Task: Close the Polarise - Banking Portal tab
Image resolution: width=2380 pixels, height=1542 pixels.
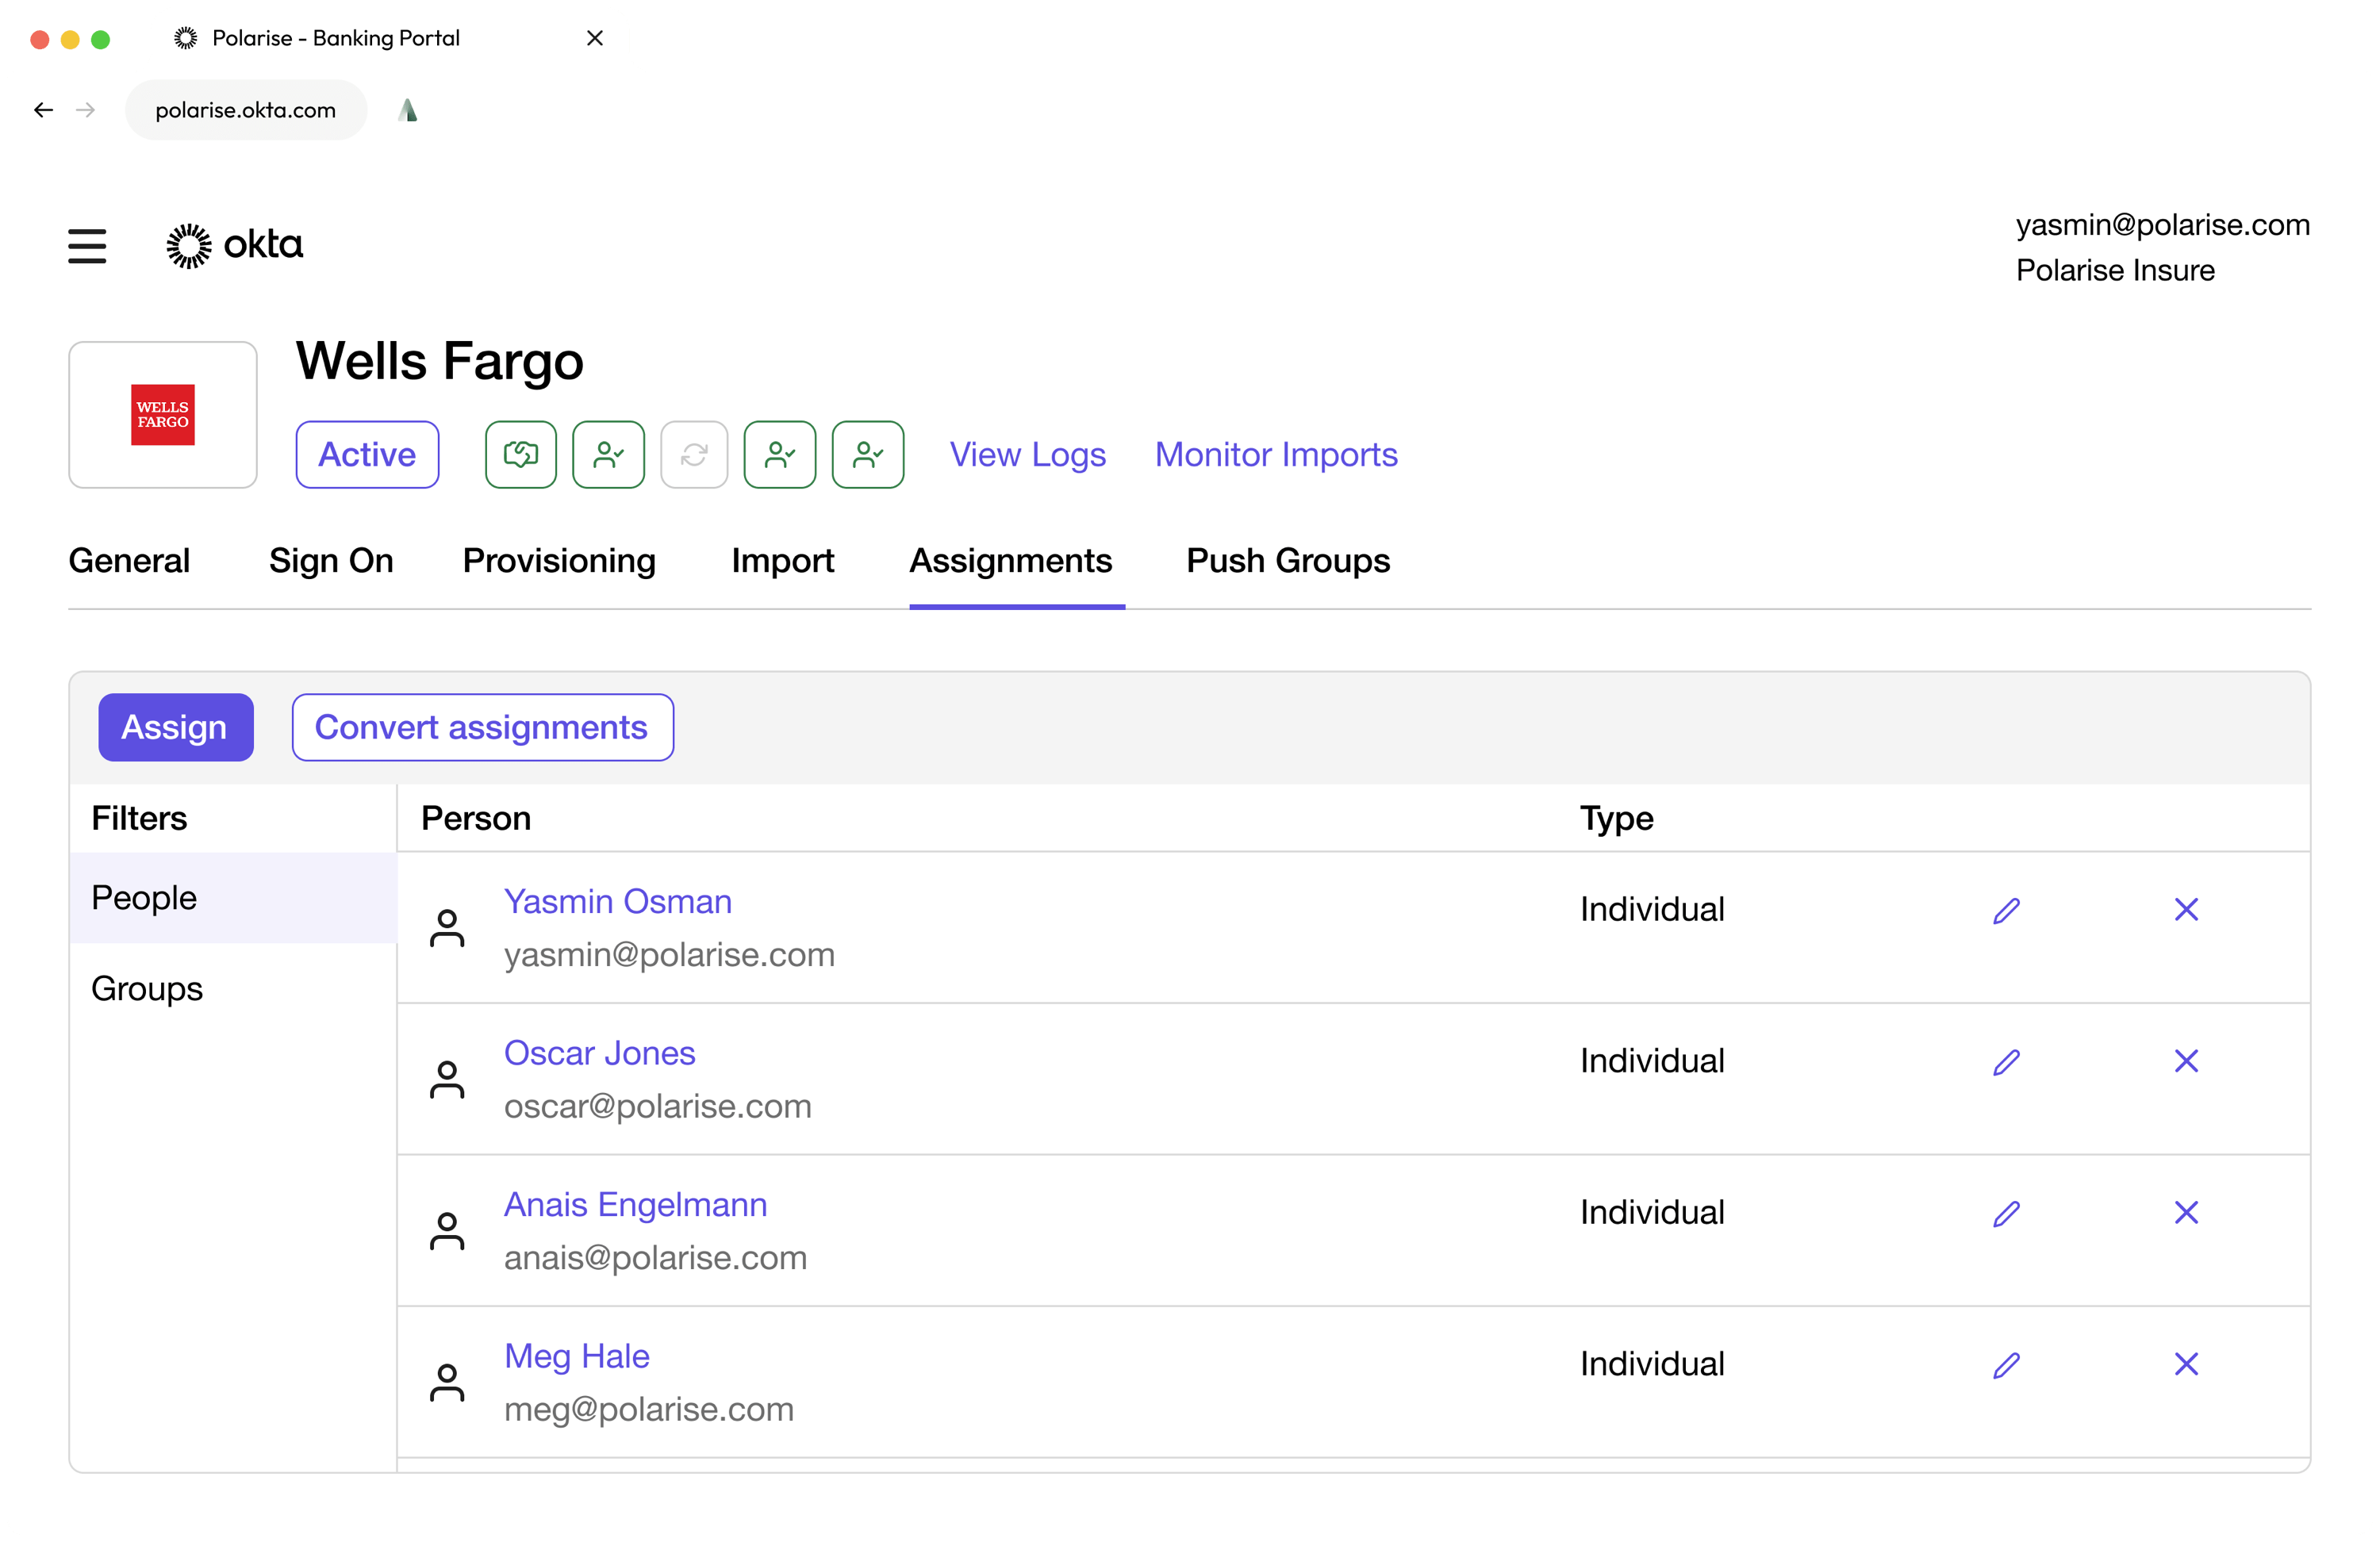Action: click(595, 38)
